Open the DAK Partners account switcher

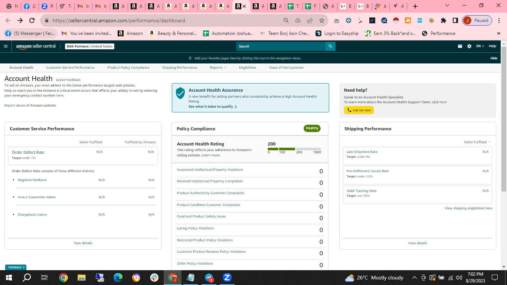[90, 46]
